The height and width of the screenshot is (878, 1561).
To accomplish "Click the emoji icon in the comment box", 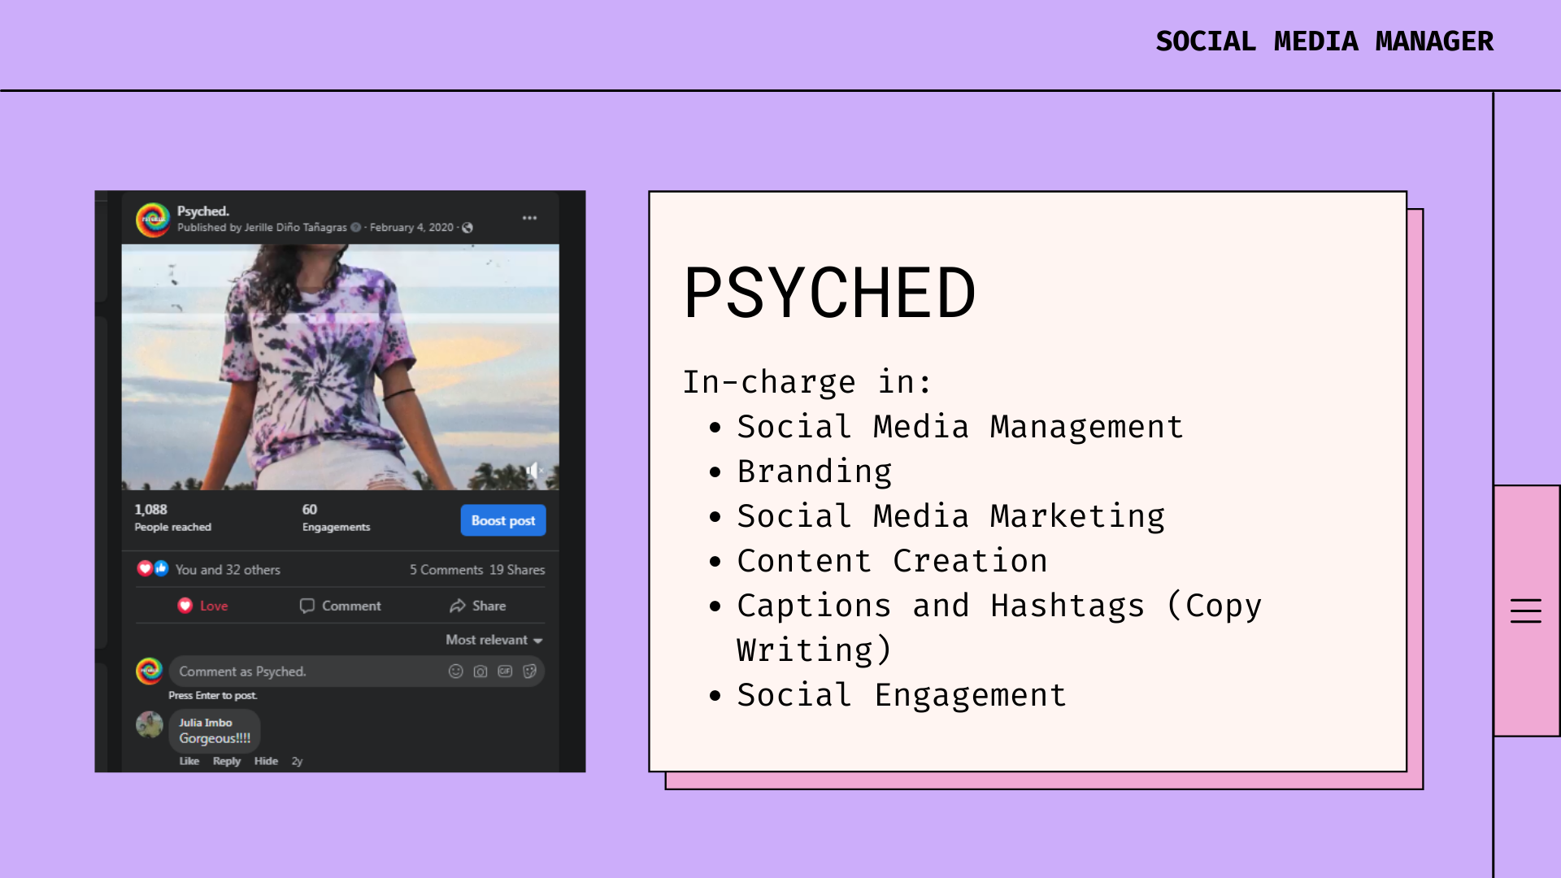I will click(455, 672).
